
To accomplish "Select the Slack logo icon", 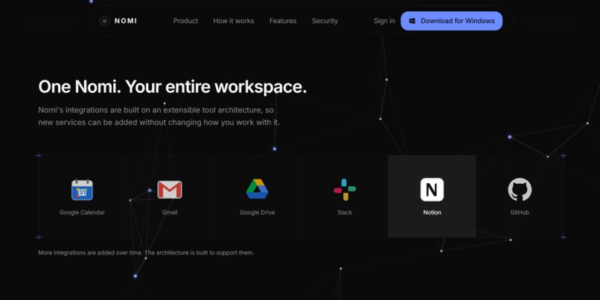I will [x=345, y=190].
